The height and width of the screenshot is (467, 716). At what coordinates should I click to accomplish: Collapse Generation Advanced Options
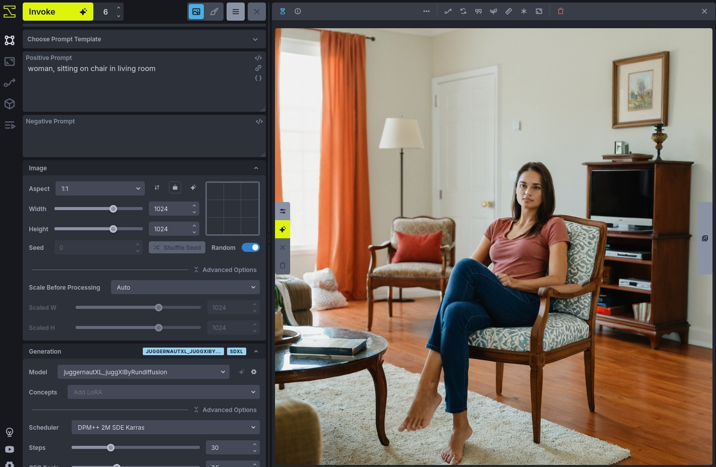click(x=225, y=410)
